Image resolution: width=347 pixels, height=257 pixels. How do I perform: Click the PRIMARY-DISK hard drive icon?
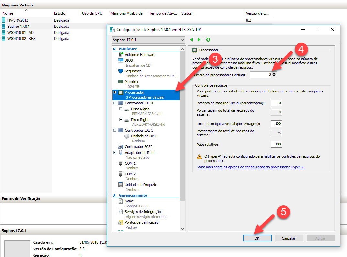point(126,110)
